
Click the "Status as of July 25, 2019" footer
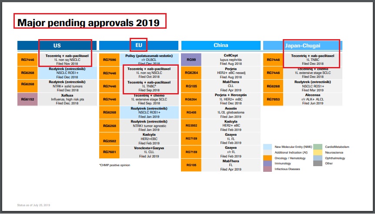(x=33, y=205)
